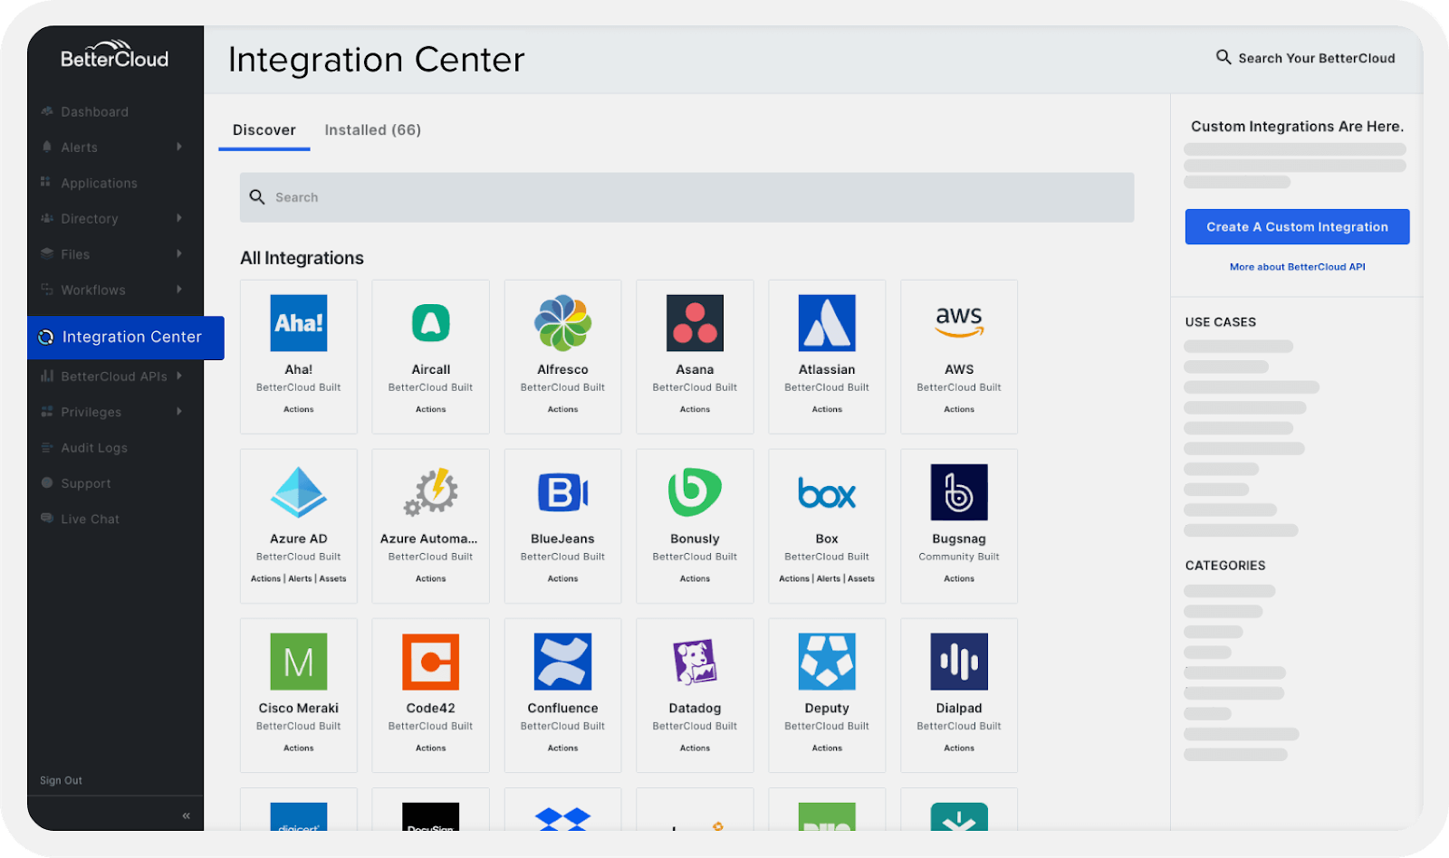This screenshot has height=858, width=1449.
Task: Click the Alfresco card title
Action: tap(563, 369)
